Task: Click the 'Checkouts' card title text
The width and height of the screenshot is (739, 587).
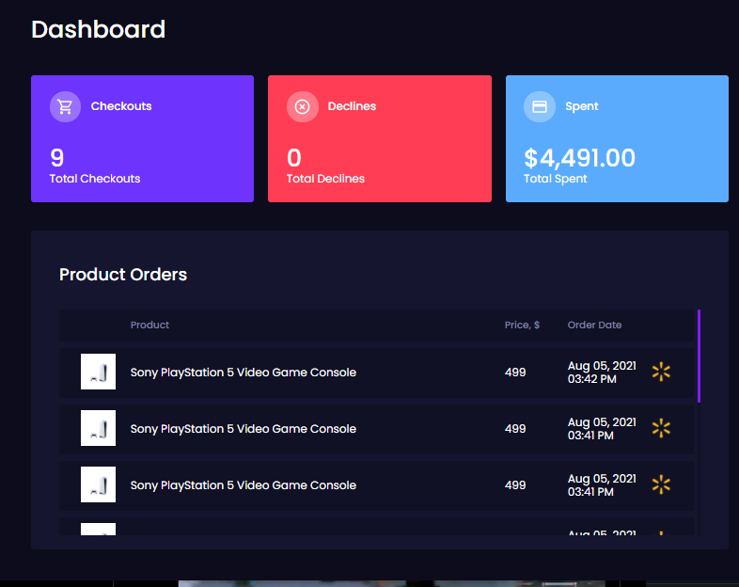Action: (121, 106)
